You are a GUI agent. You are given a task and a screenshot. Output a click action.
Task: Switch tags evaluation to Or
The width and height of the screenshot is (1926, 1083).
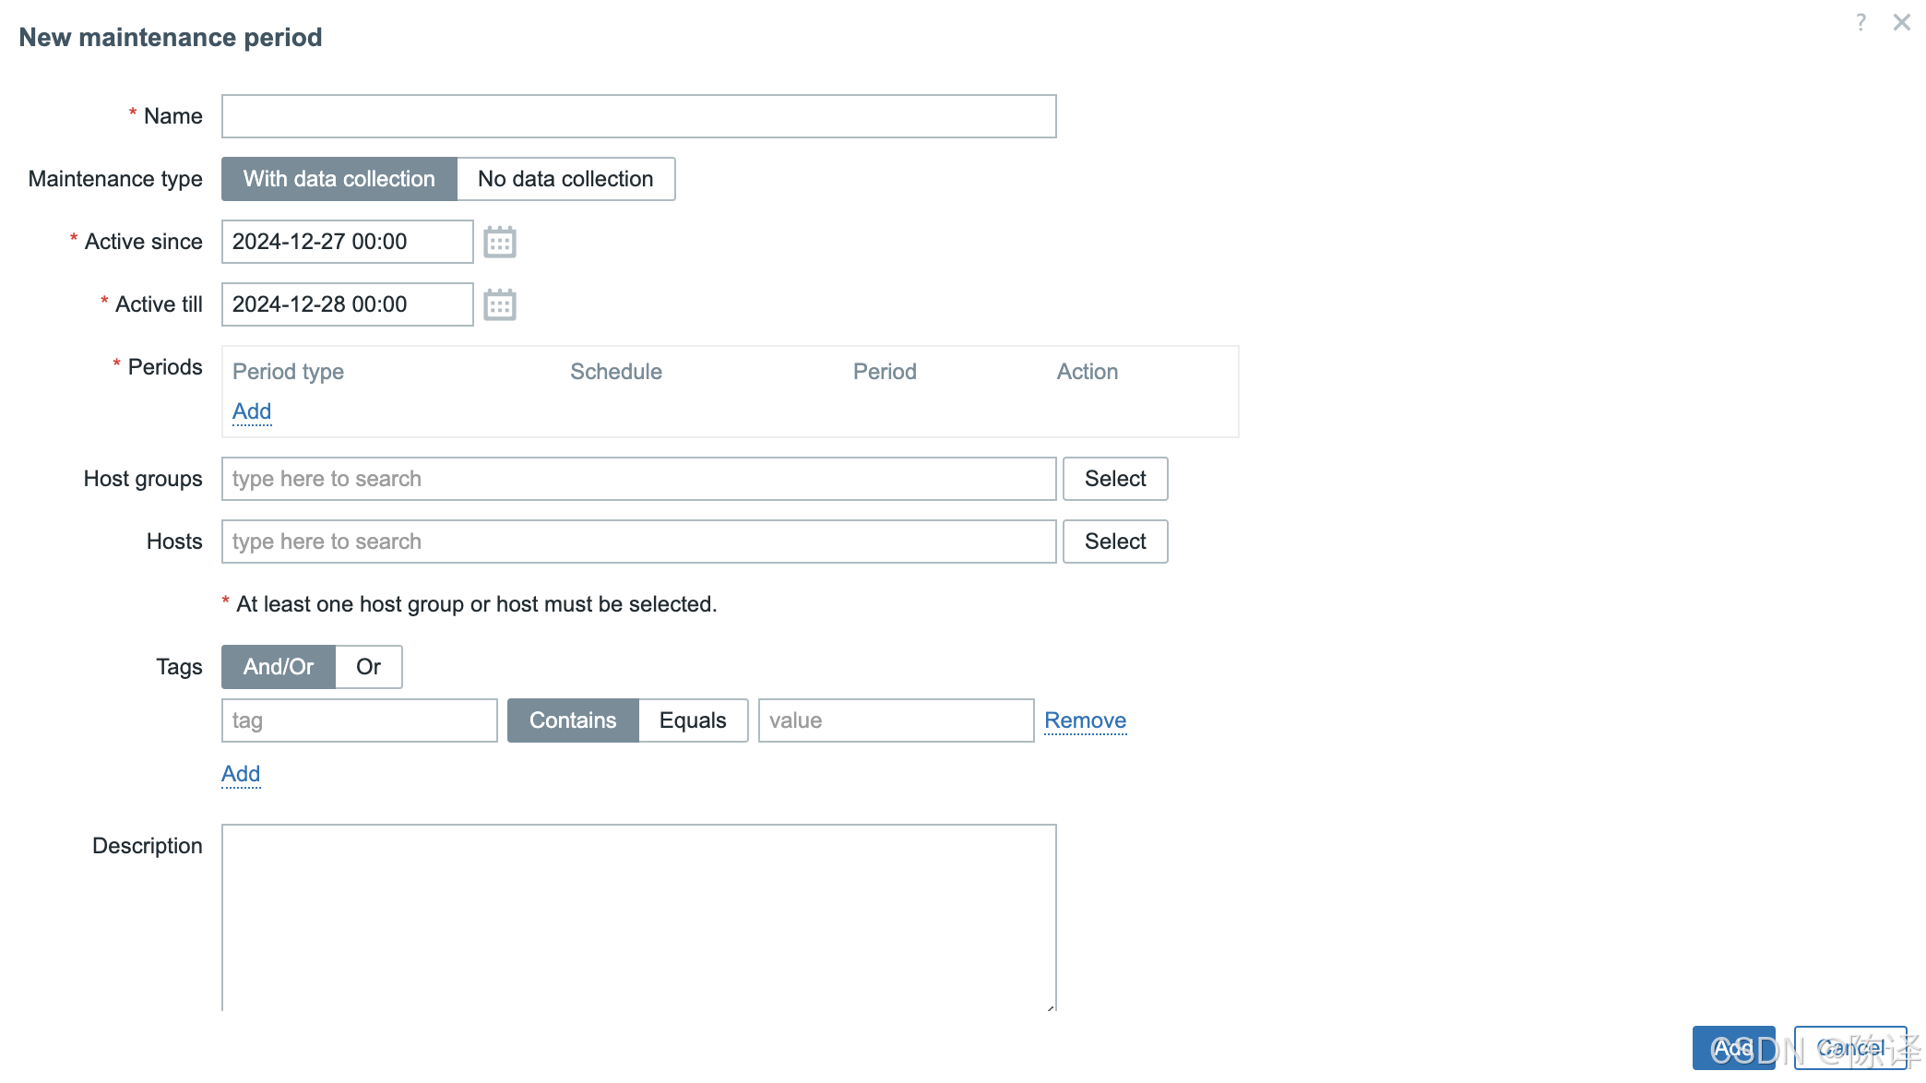(x=368, y=667)
